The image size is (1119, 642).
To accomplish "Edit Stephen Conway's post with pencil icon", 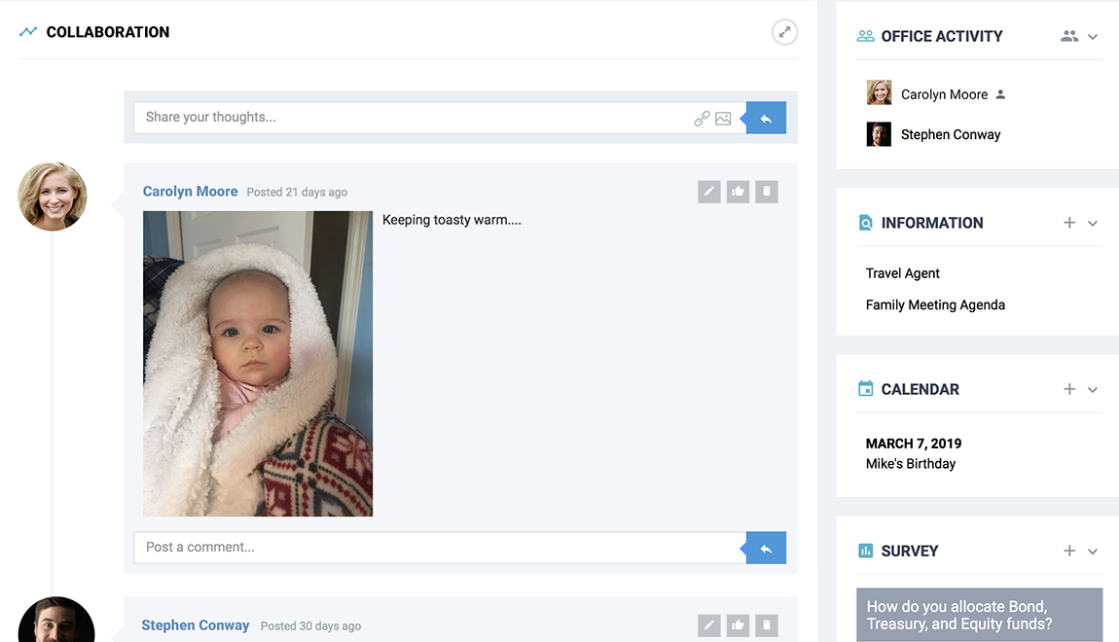I will tap(709, 625).
